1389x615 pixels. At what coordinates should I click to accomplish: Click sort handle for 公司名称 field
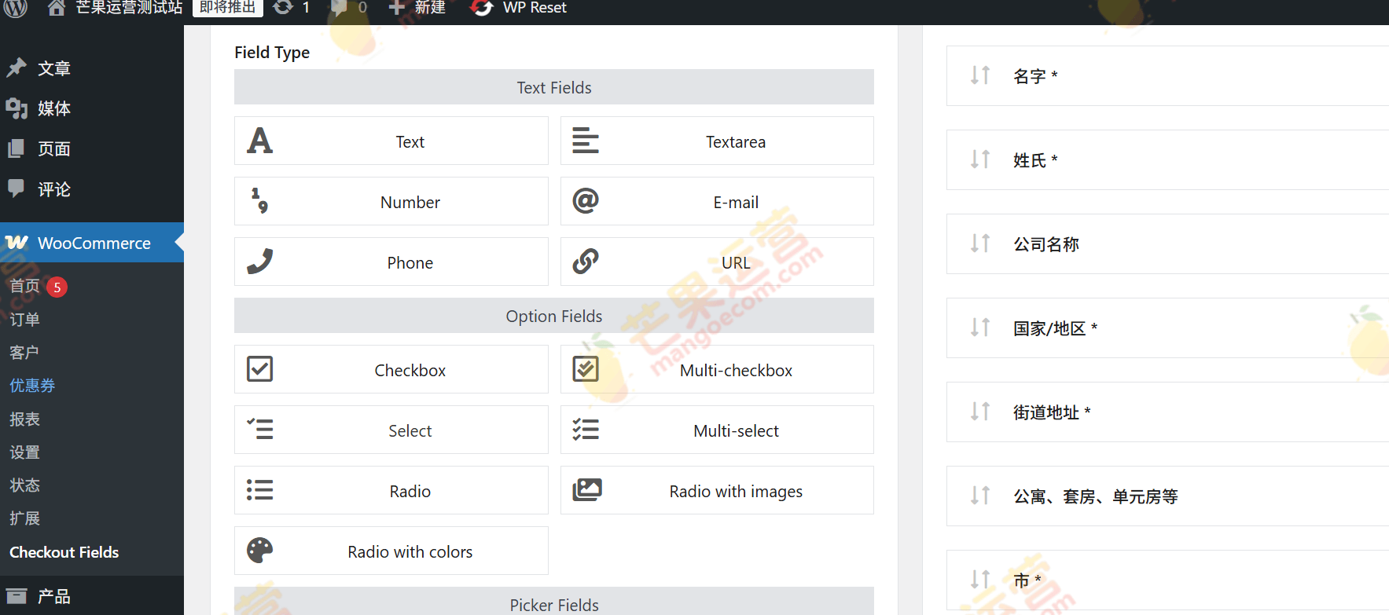980,243
